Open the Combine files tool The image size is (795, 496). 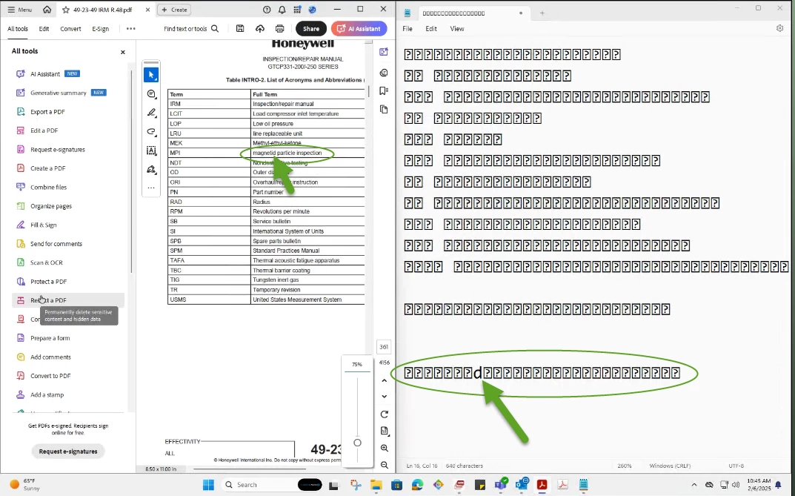[x=48, y=187]
